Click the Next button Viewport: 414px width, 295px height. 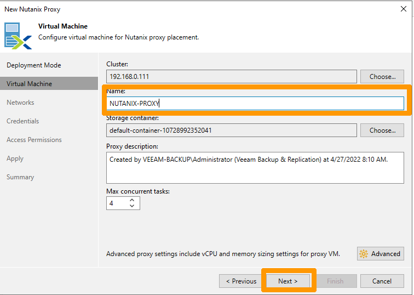288,281
